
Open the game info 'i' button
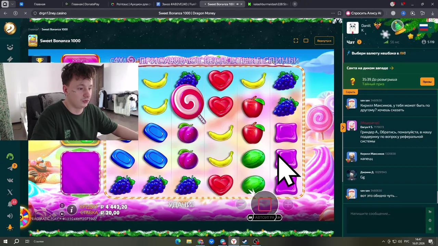click(x=72, y=209)
